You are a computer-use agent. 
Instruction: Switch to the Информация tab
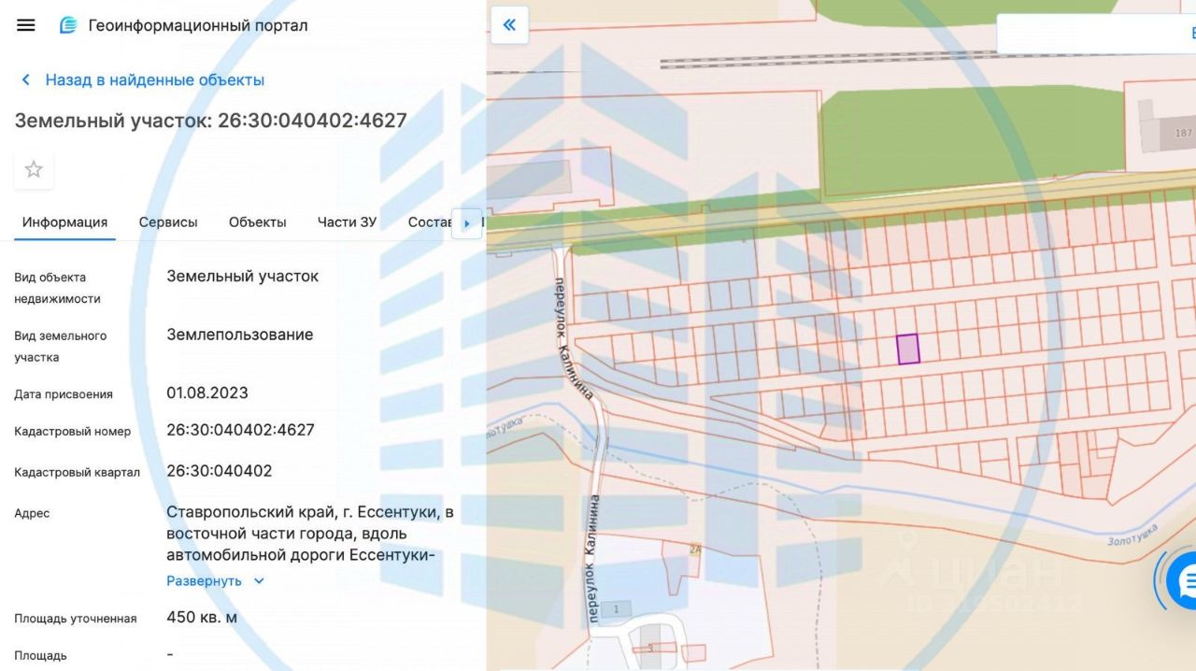[x=64, y=222]
